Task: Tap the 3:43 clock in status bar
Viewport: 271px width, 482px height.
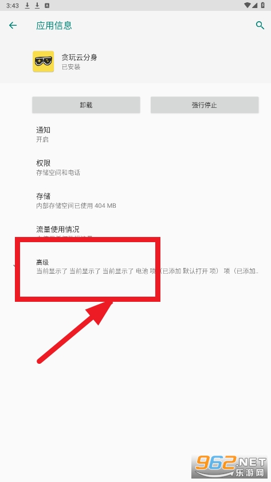Action: pyautogui.click(x=13, y=6)
